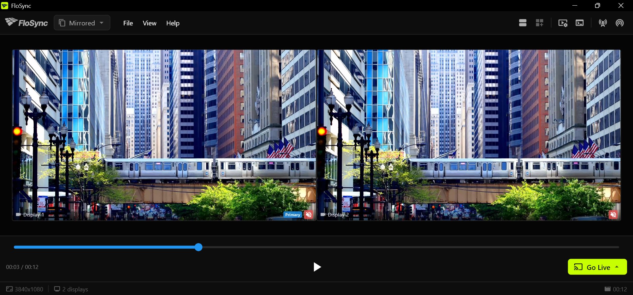Click the Display 1 label

(34, 214)
